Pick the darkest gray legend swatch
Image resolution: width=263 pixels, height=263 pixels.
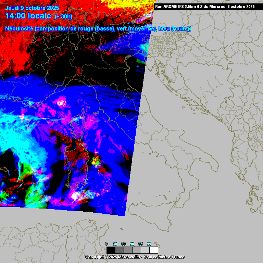[x=119, y=250]
